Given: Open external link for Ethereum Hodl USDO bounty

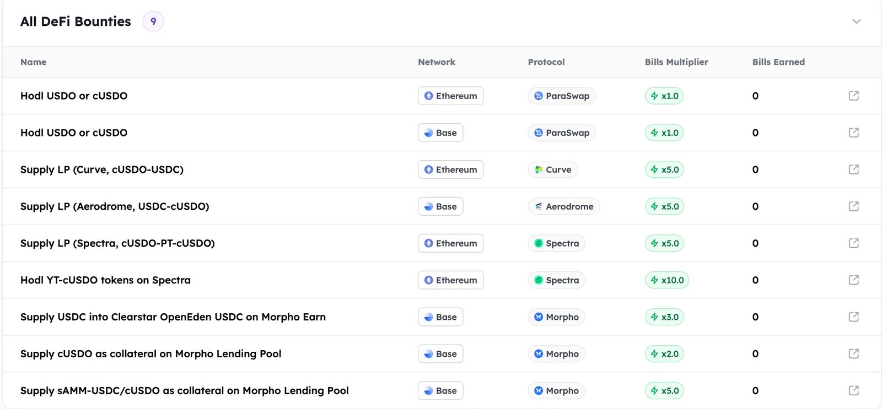Looking at the screenshot, I should click(854, 96).
